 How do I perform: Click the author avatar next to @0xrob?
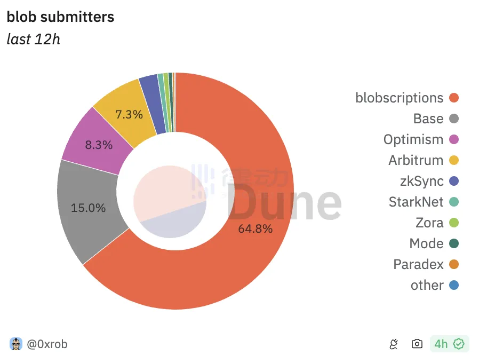click(17, 344)
